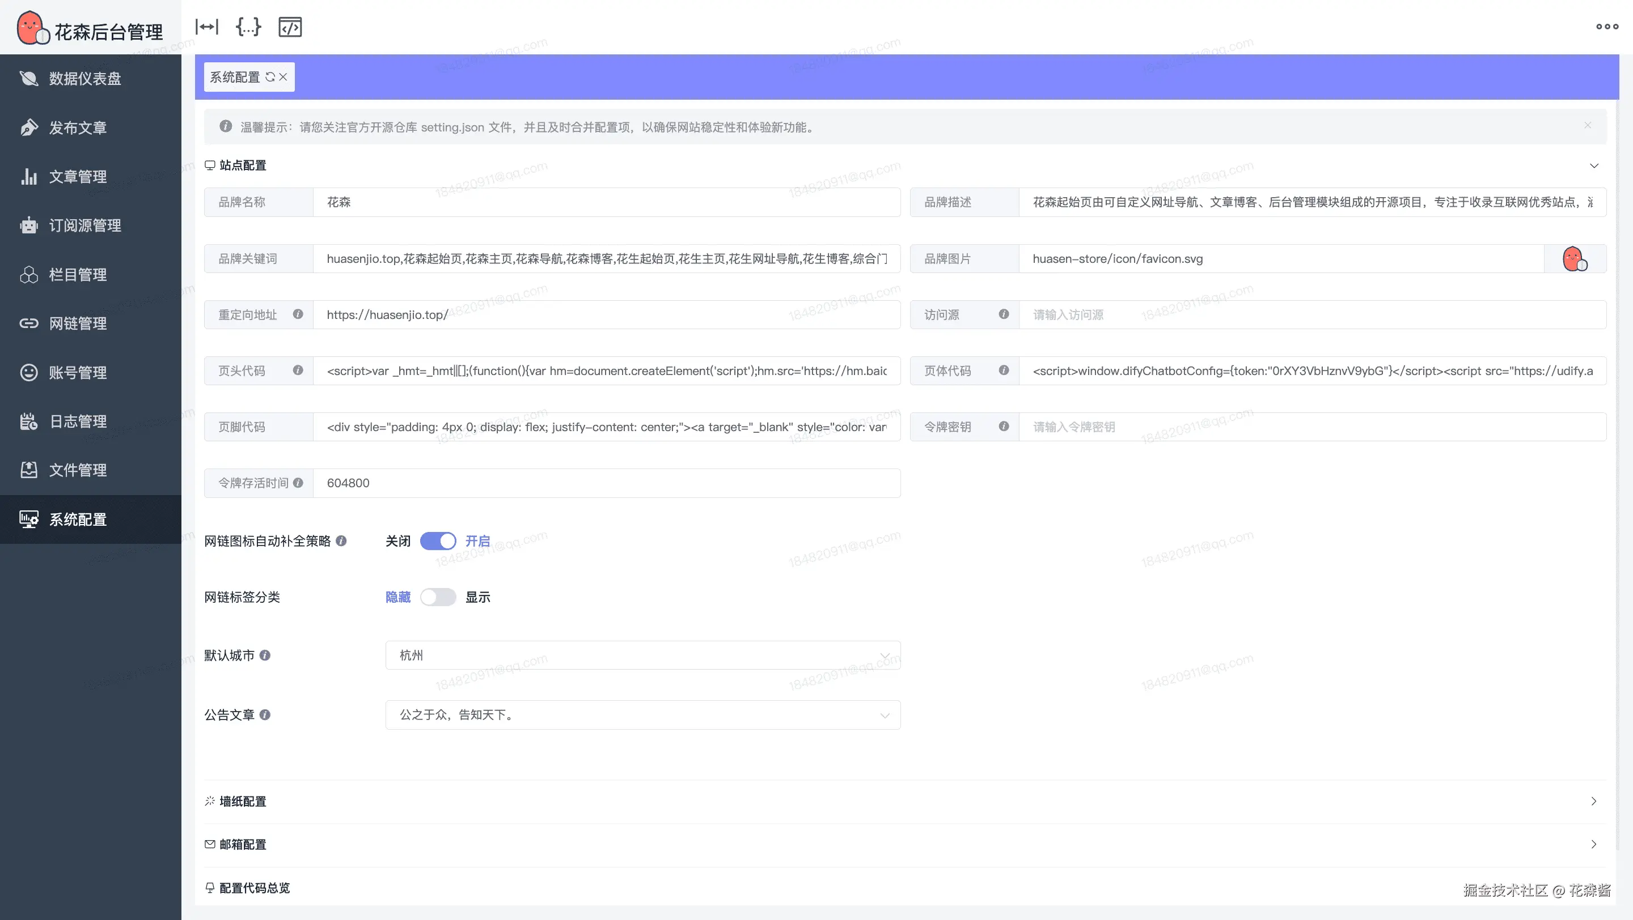
Task: Click info icon next to 重定向地址
Action: click(x=298, y=314)
